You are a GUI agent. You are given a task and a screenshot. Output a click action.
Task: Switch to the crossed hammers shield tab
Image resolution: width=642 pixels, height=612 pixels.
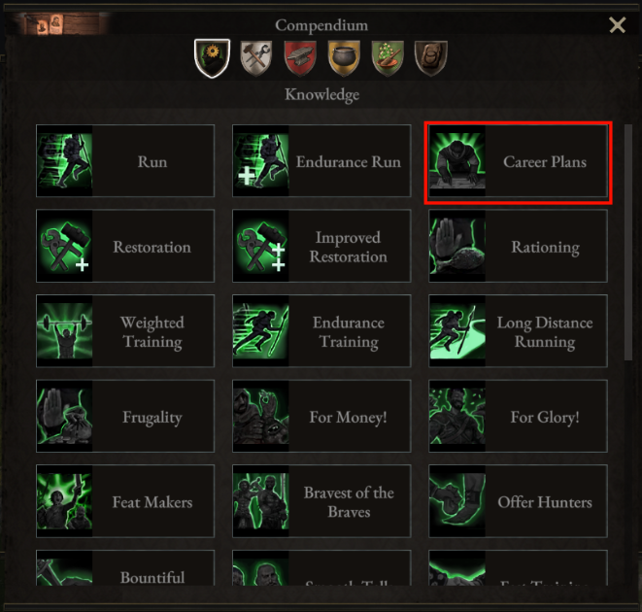pos(256,58)
